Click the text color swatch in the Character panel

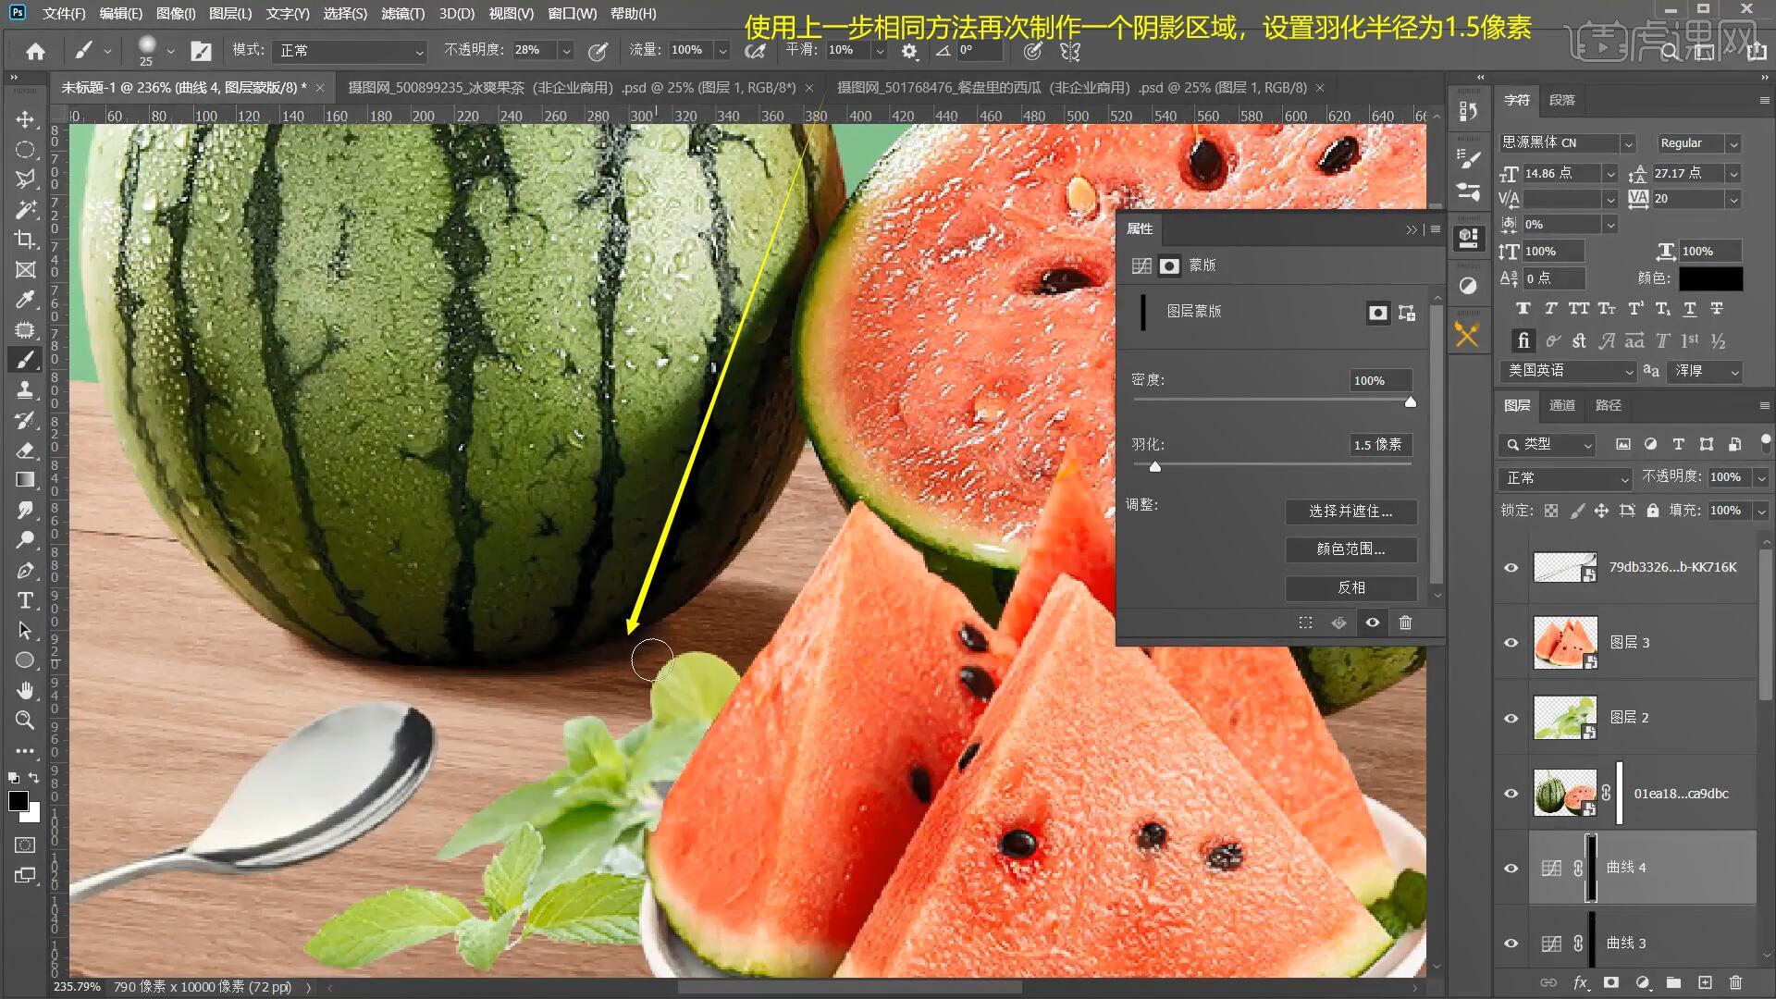click(x=1710, y=278)
